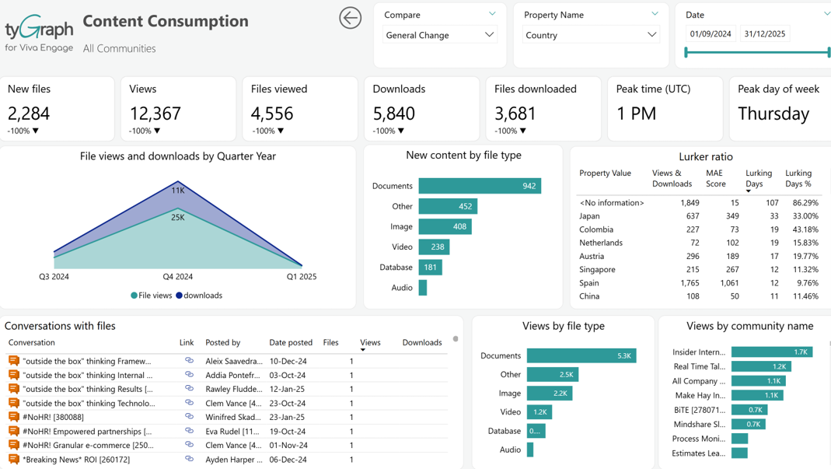Sort by the Date posted column header

291,343
